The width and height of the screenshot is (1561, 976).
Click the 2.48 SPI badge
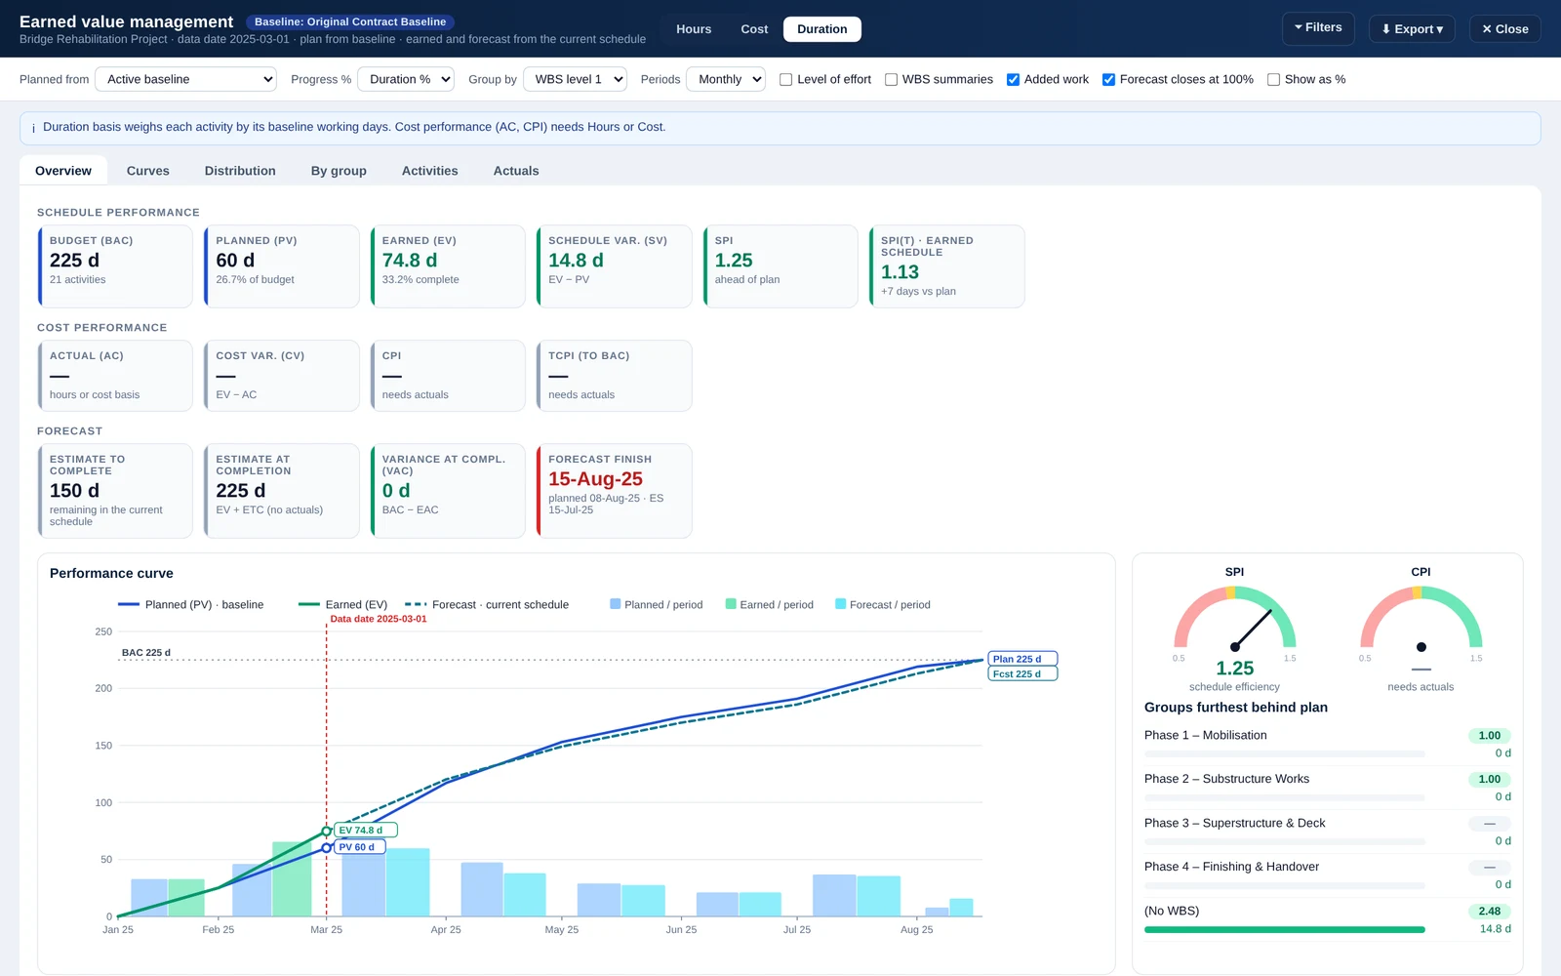click(1490, 912)
